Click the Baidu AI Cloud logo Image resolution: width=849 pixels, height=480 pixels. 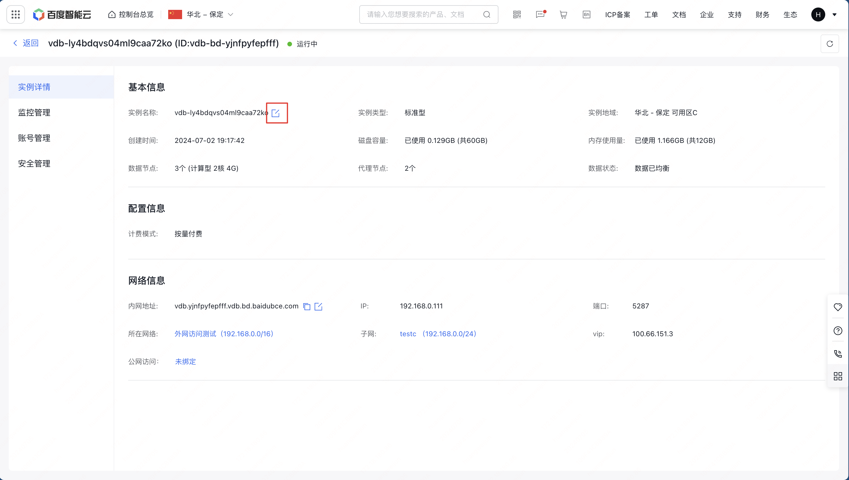pyautogui.click(x=62, y=14)
